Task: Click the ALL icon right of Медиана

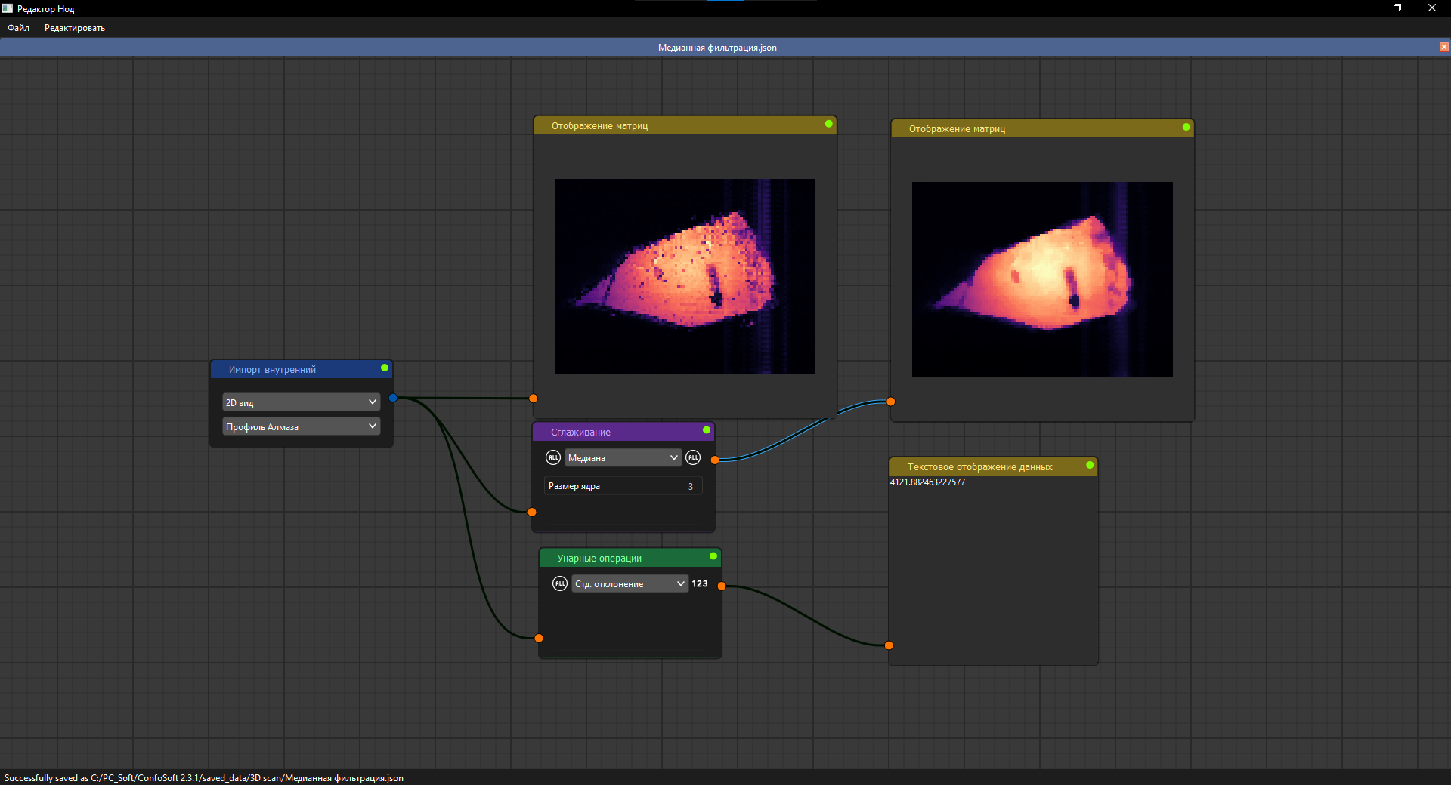Action: 693,457
